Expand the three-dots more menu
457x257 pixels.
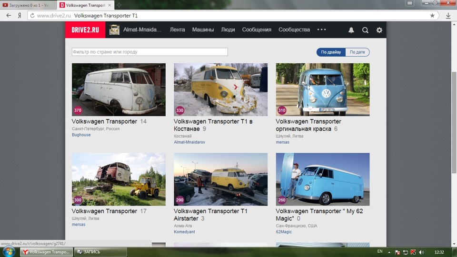(x=321, y=30)
